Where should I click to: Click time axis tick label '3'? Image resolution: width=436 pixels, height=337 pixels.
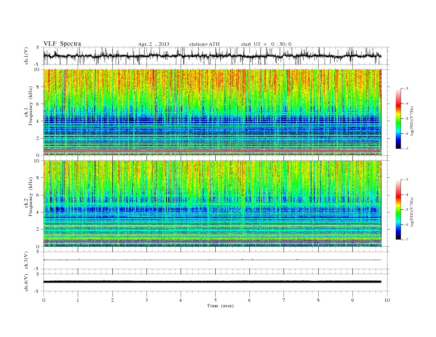(x=146, y=300)
